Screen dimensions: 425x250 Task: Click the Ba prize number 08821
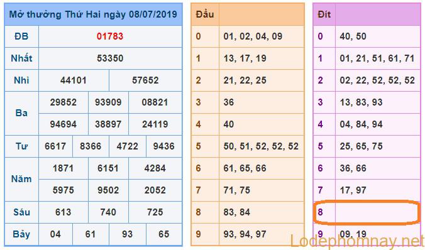[x=155, y=102]
